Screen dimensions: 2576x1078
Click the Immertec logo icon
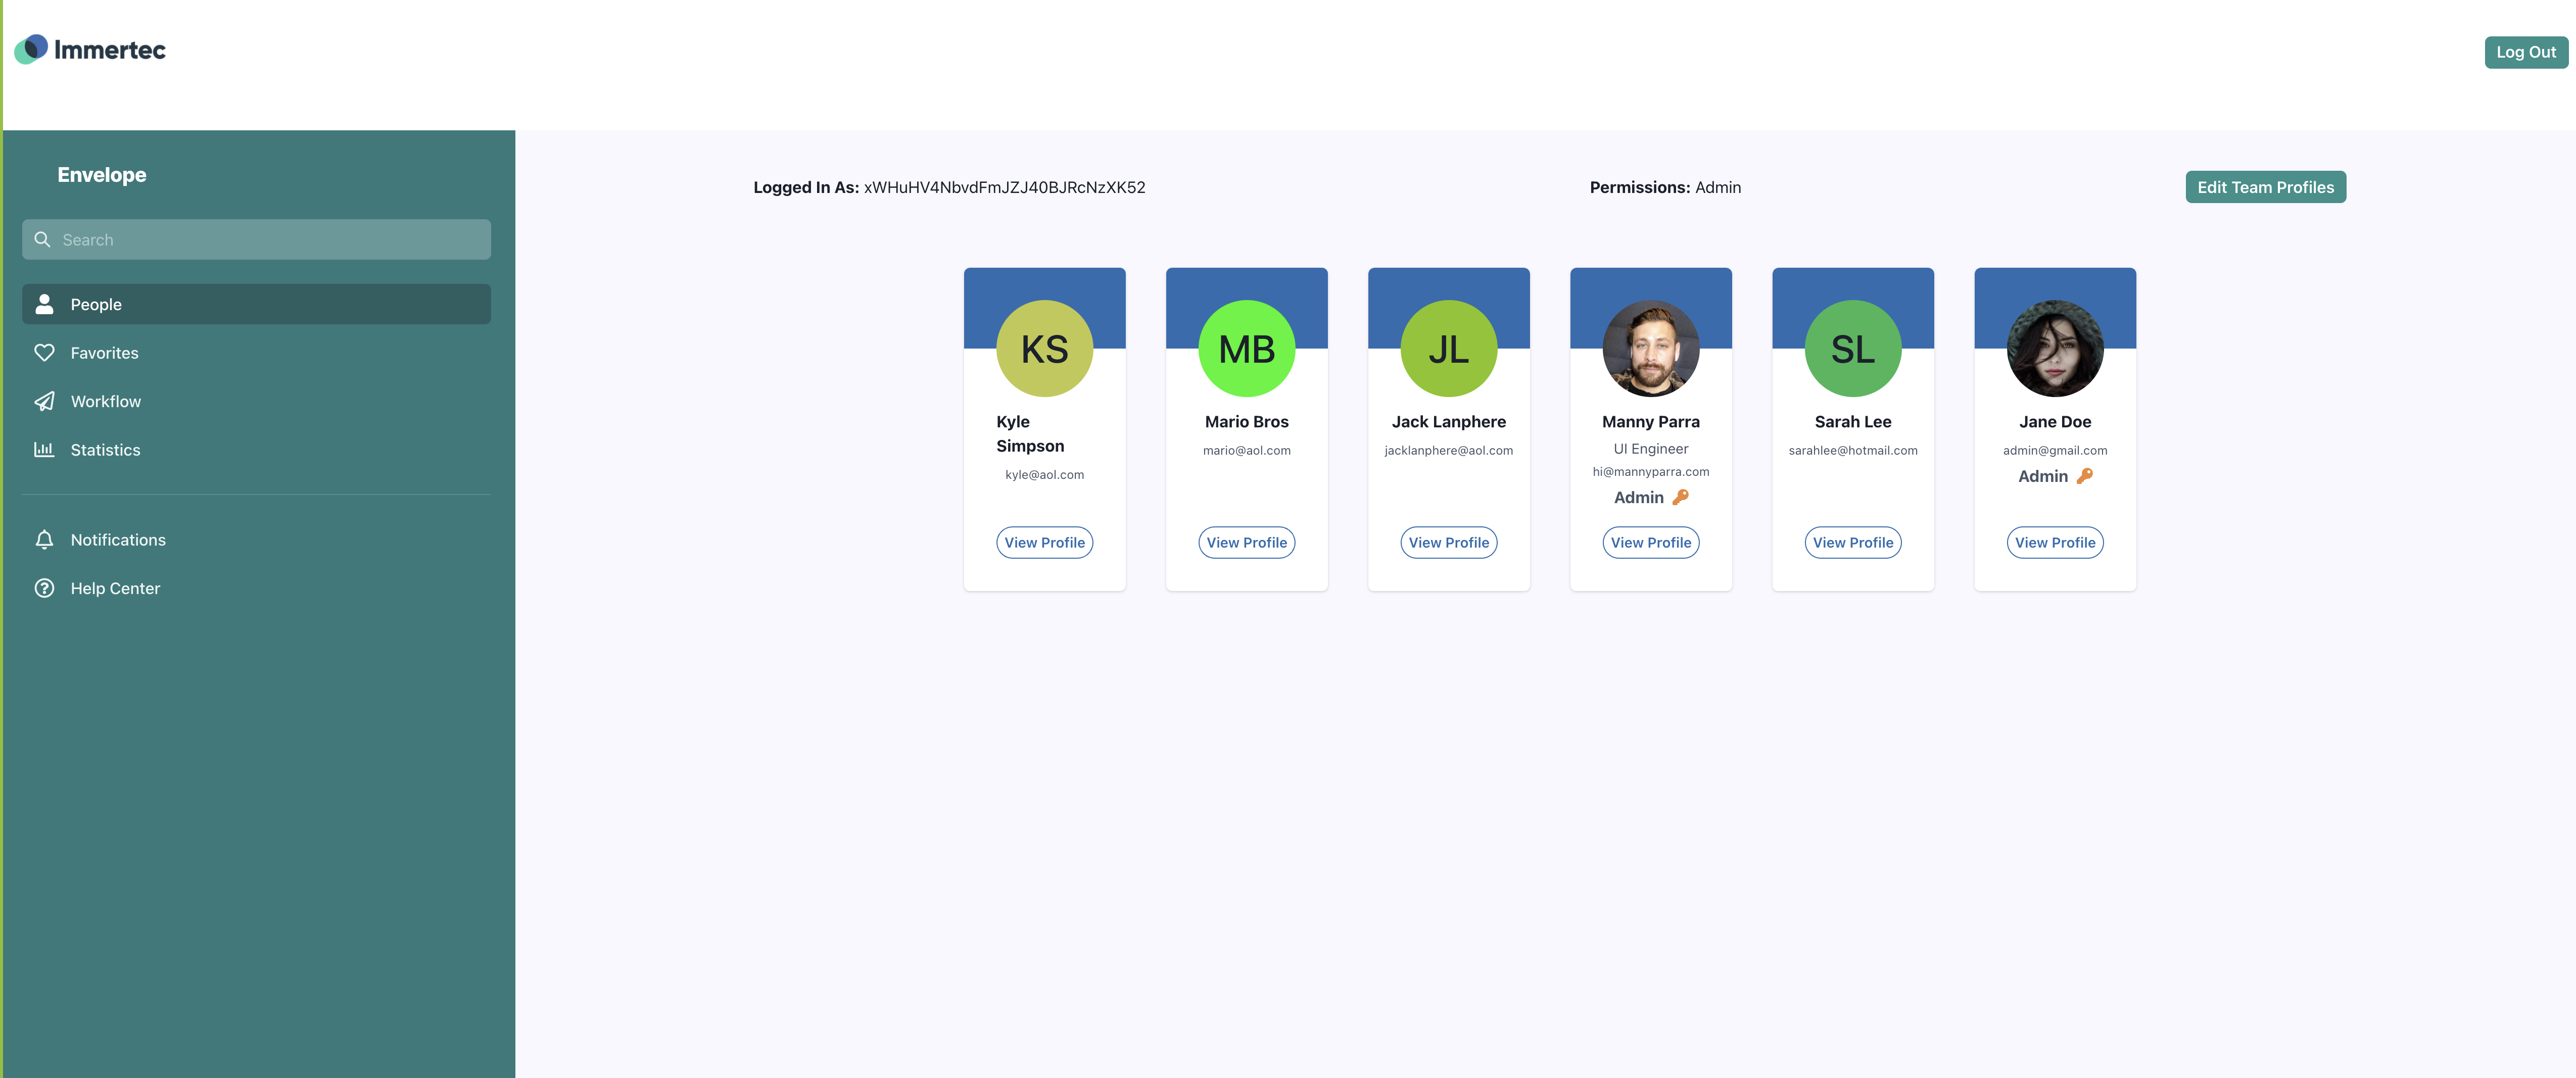point(31,49)
